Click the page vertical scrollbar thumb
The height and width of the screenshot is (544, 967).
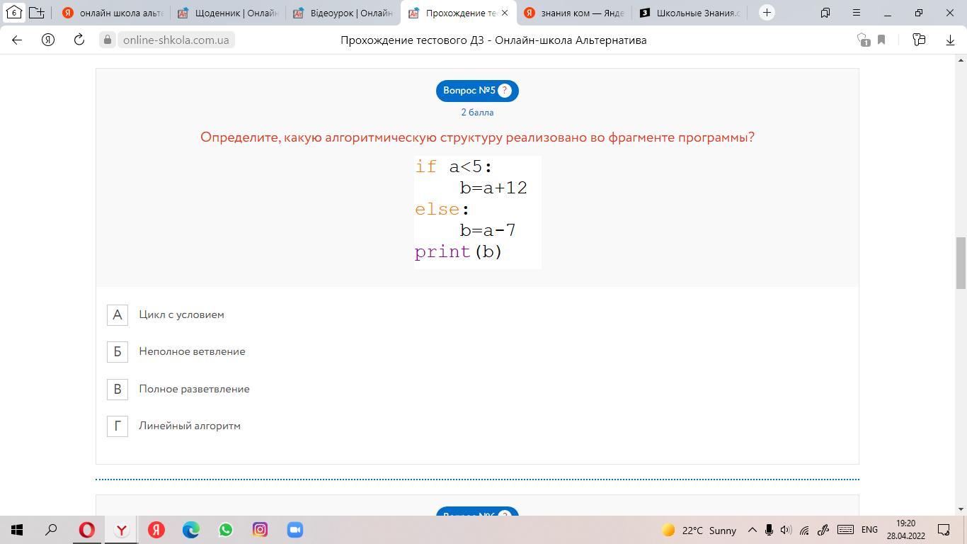tap(961, 263)
